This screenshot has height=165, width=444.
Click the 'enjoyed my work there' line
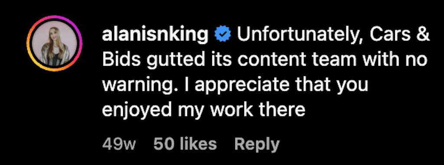click(x=203, y=110)
